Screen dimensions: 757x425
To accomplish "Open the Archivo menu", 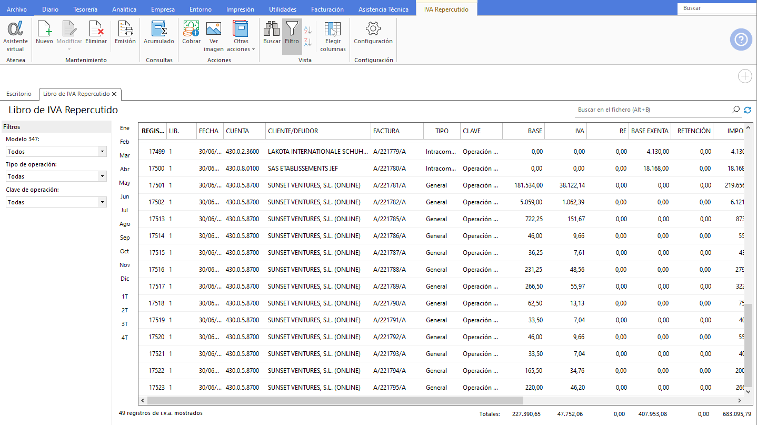I will click(x=17, y=9).
